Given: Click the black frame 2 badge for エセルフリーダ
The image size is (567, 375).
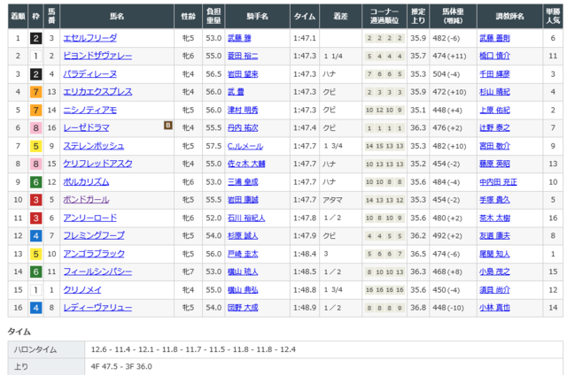Looking at the screenshot, I should click(35, 38).
